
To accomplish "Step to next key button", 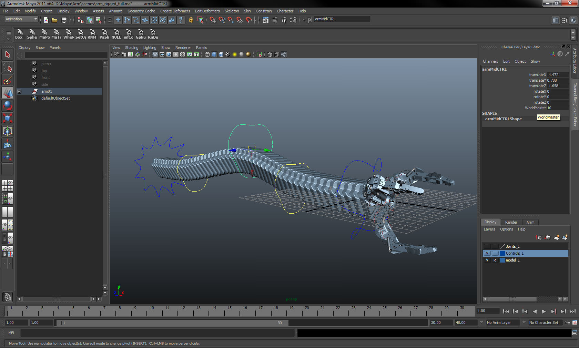I will [x=553, y=311].
